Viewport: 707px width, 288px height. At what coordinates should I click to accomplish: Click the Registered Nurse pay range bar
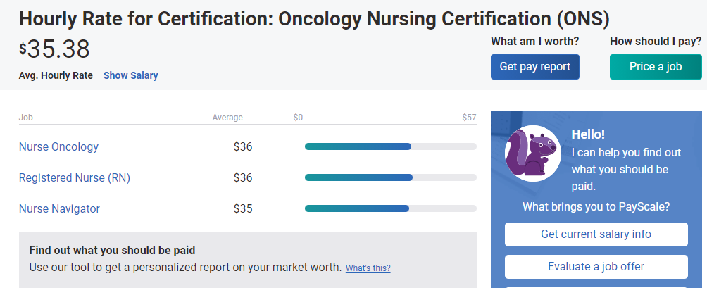click(390, 177)
